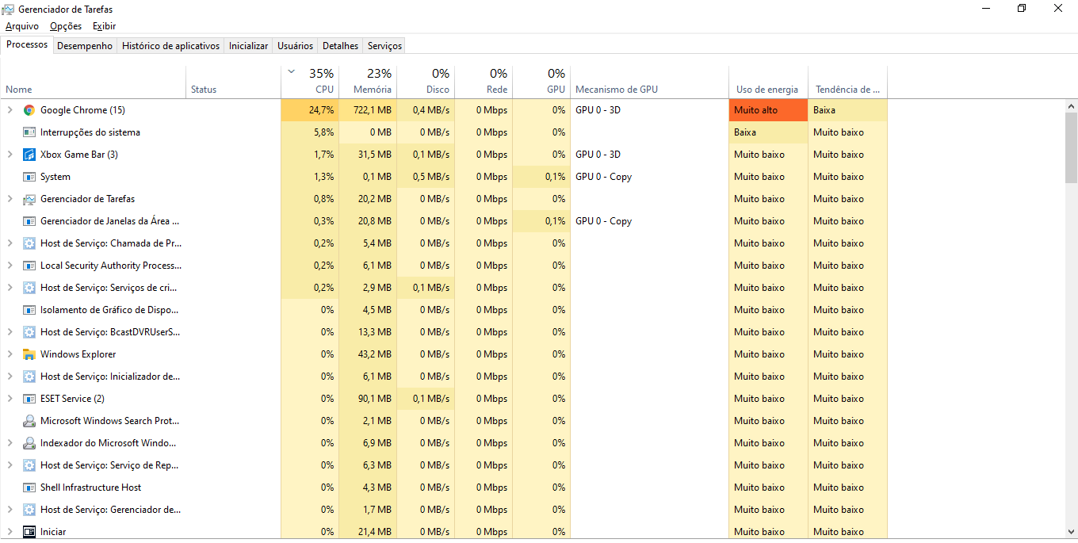The image size is (1078, 543).
Task: Click '90,1 MB' memory of ESET Service
Action: pyautogui.click(x=375, y=399)
